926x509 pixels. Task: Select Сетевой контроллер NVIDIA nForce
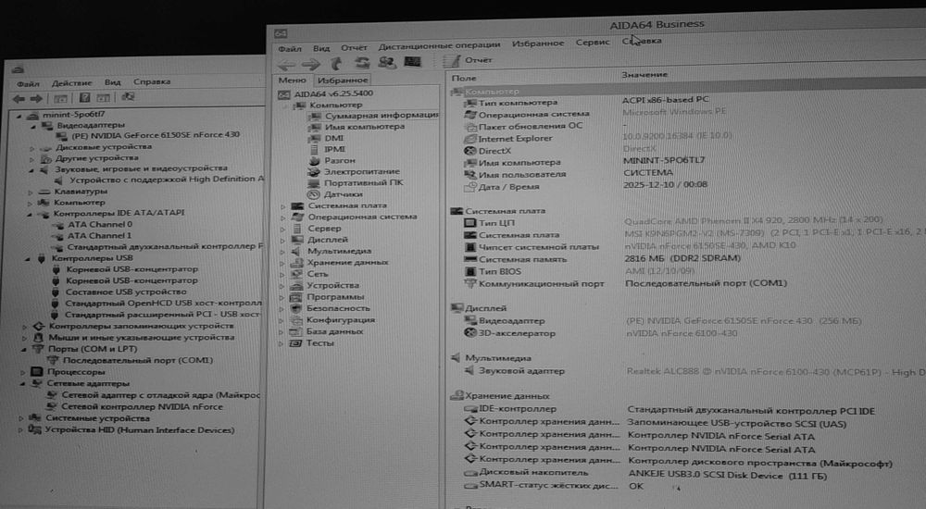tap(143, 407)
